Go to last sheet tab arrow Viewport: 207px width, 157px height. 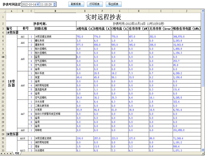point(10,153)
